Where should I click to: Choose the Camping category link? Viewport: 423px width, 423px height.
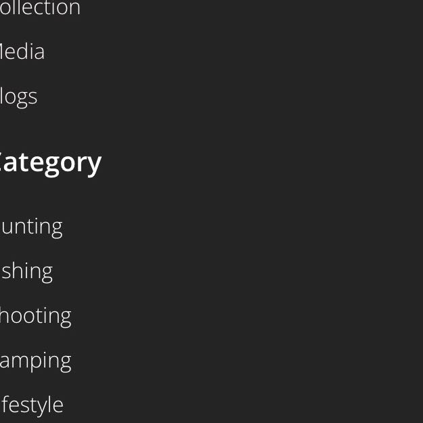[x=35, y=360]
